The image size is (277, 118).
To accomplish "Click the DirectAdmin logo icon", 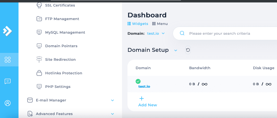I will pos(7,31).
